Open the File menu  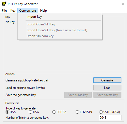pos(4,11)
